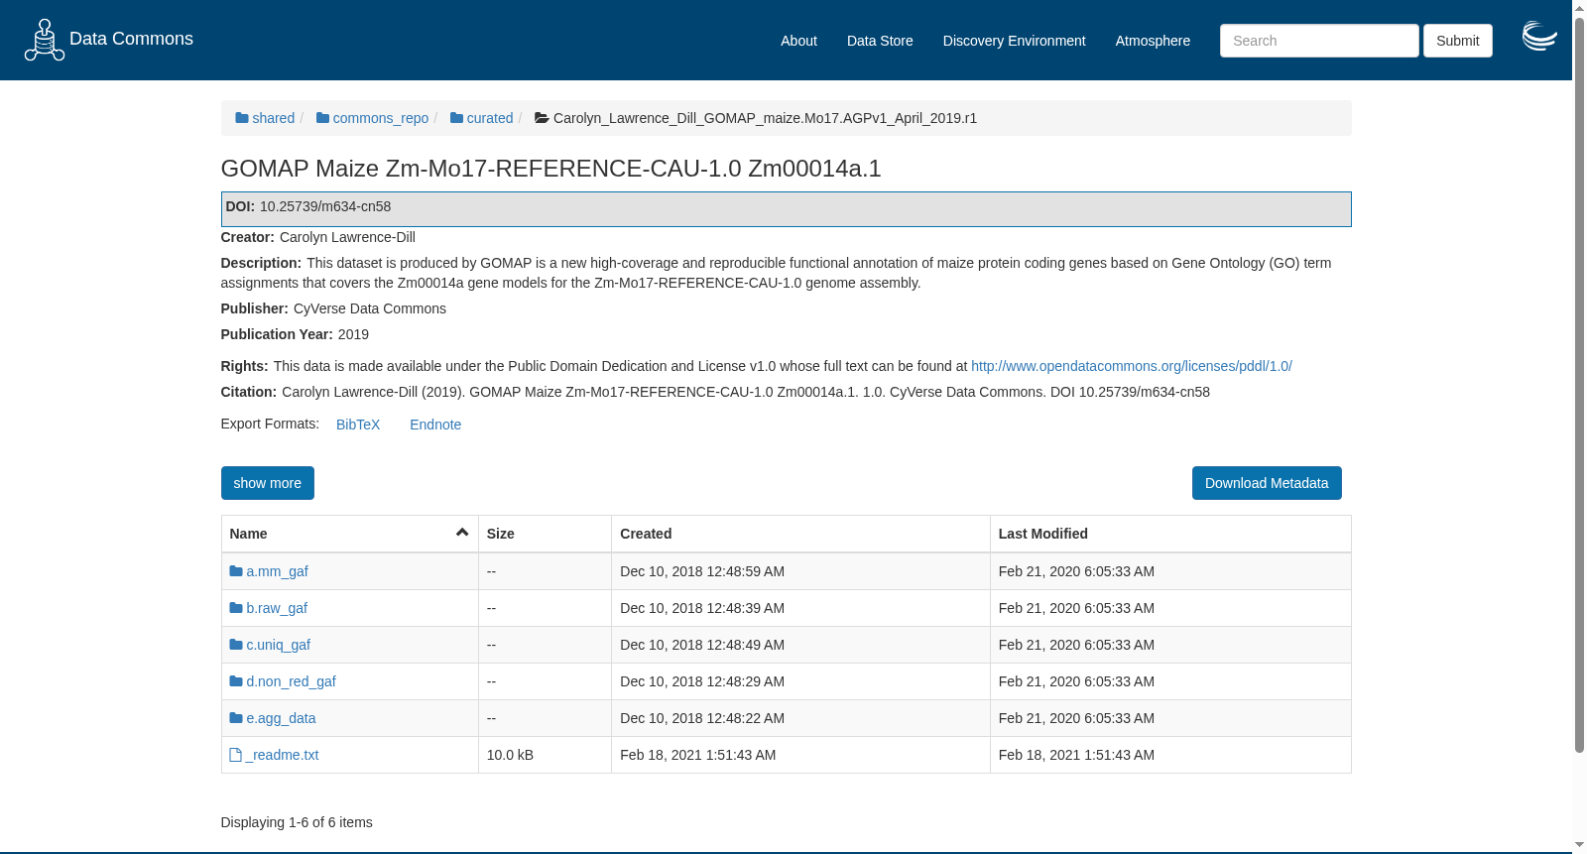Click the scrollbar up arrow
The image size is (1587, 854).
[1579, 8]
